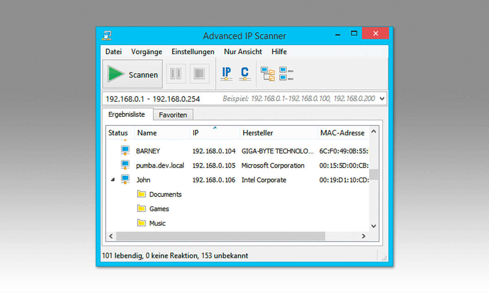Click IP address 192.168.0.104

[214, 151]
